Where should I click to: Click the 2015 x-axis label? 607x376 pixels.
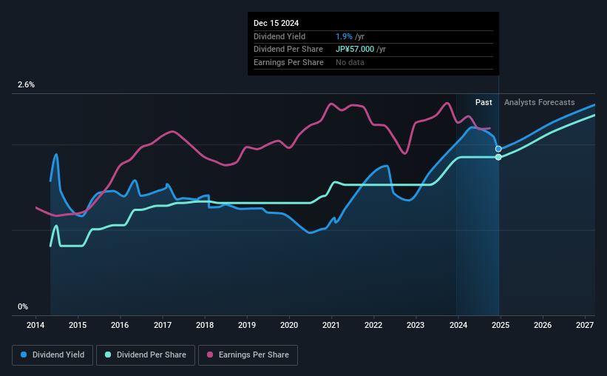pyautogui.click(x=78, y=325)
